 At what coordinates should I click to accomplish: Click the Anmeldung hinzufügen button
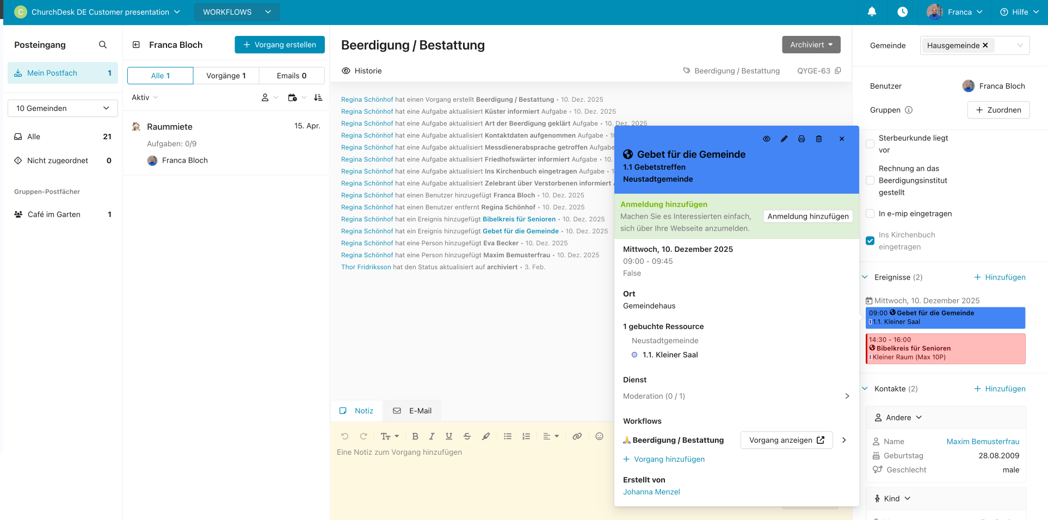coord(808,216)
